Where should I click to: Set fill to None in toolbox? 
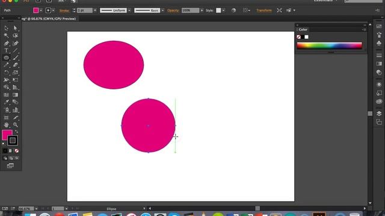click(16, 151)
